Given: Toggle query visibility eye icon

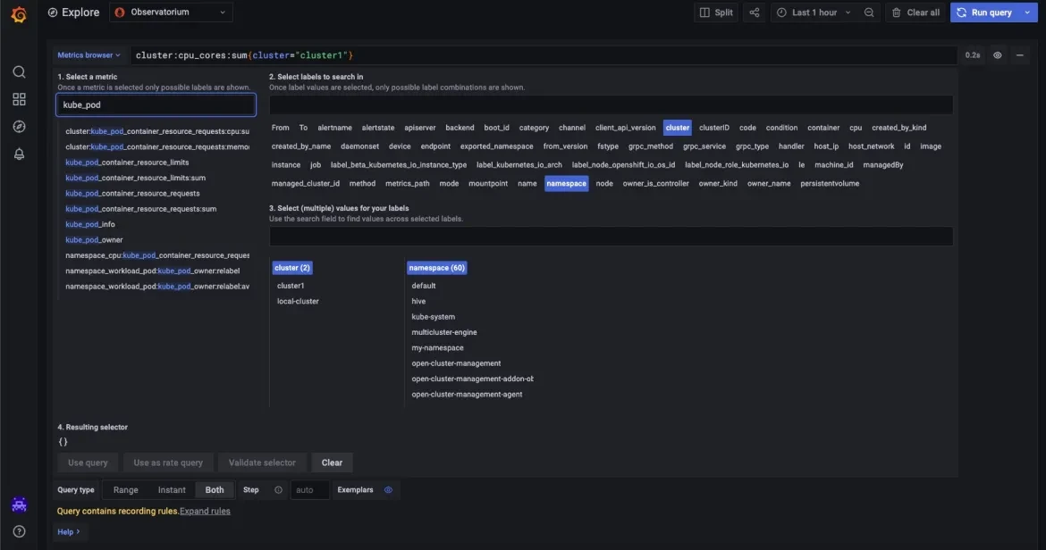Looking at the screenshot, I should (998, 55).
